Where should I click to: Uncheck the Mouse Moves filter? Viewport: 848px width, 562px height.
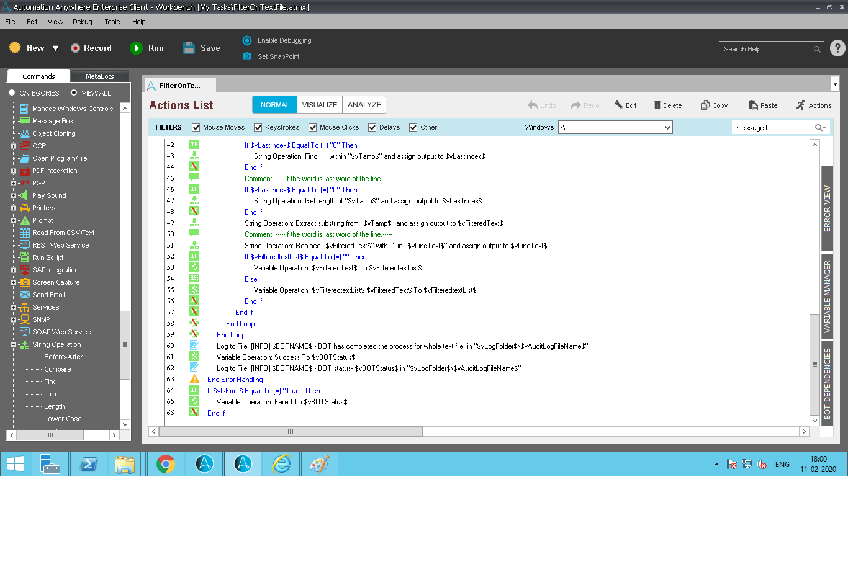196,128
